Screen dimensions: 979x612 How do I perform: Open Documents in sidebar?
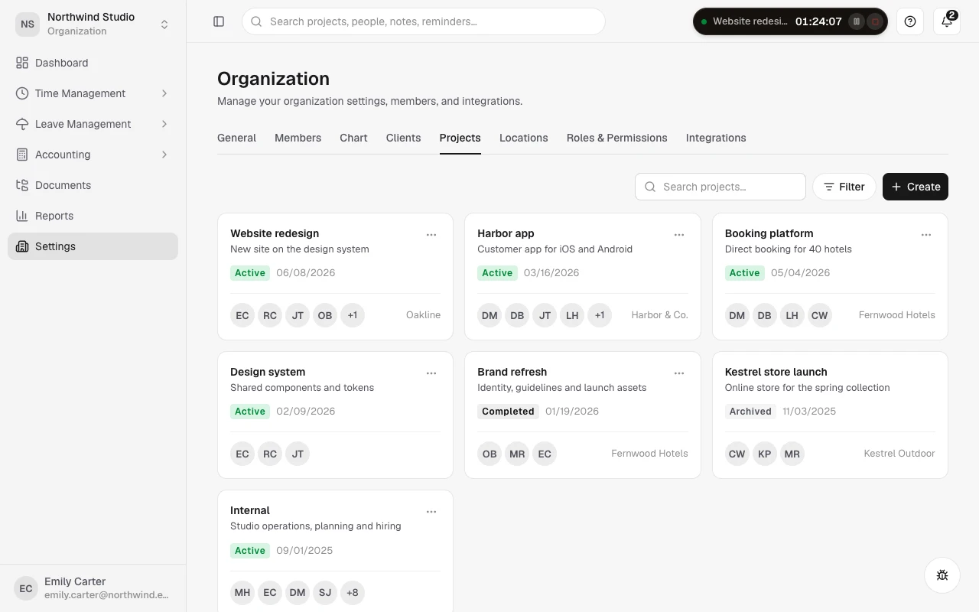click(93, 185)
